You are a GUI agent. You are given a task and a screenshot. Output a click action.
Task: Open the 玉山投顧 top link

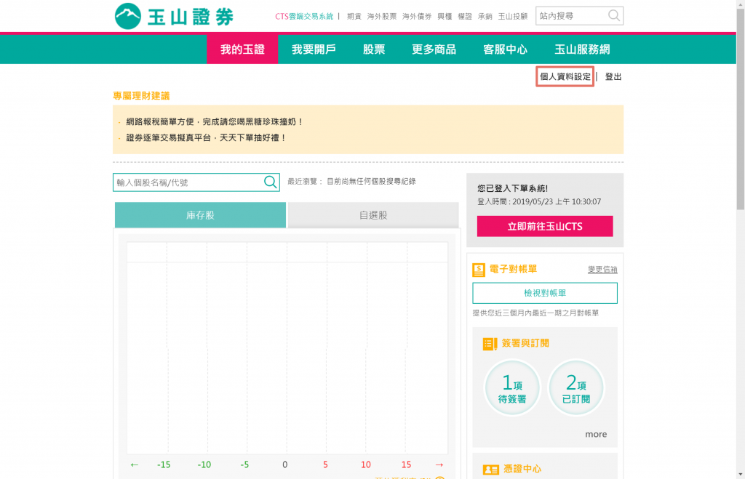pos(513,16)
